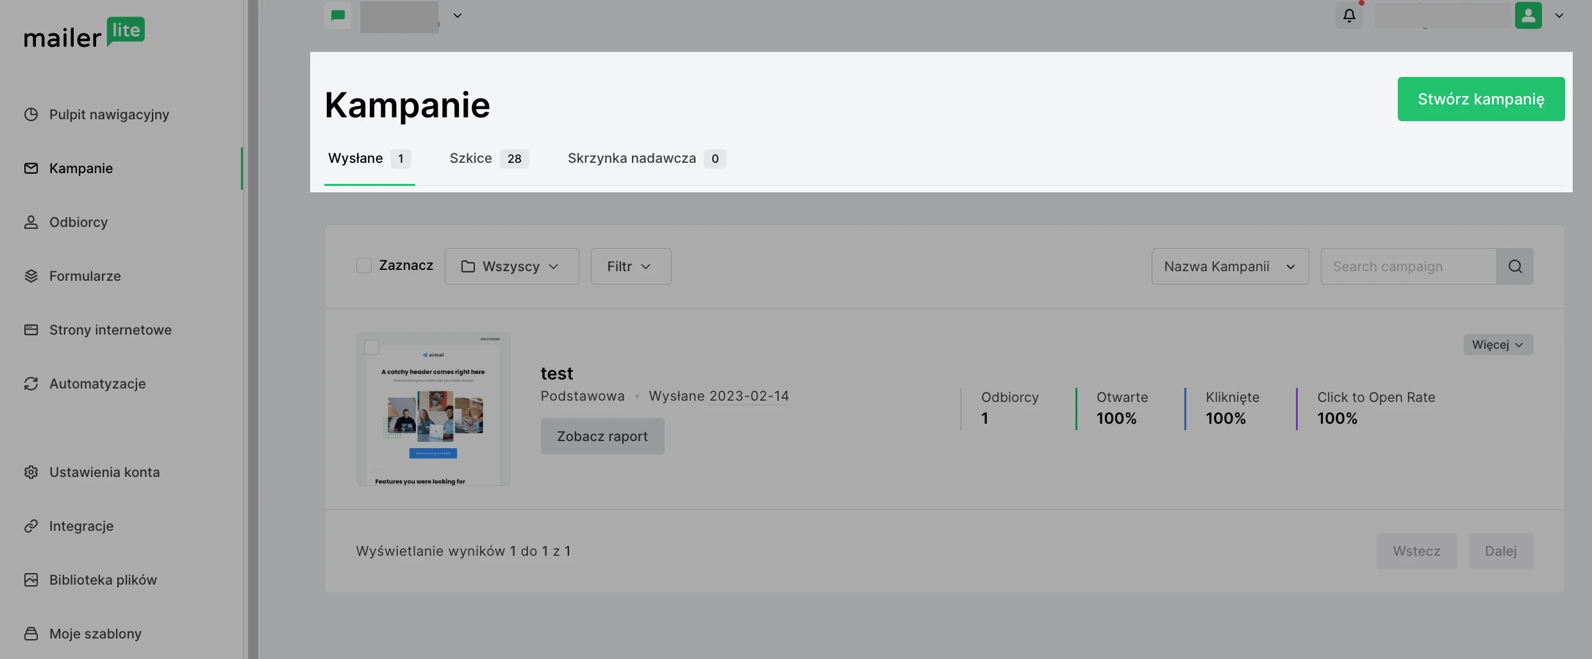Click the Automatyzacje refresh icon in sidebar

click(x=31, y=384)
